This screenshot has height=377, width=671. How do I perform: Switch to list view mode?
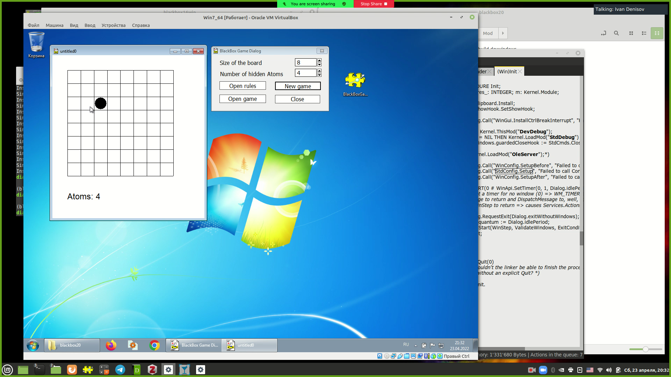click(x=644, y=33)
